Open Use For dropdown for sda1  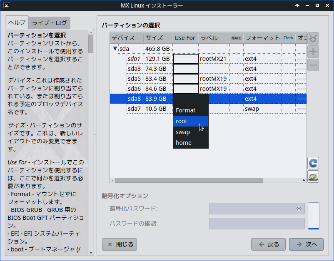point(185,59)
